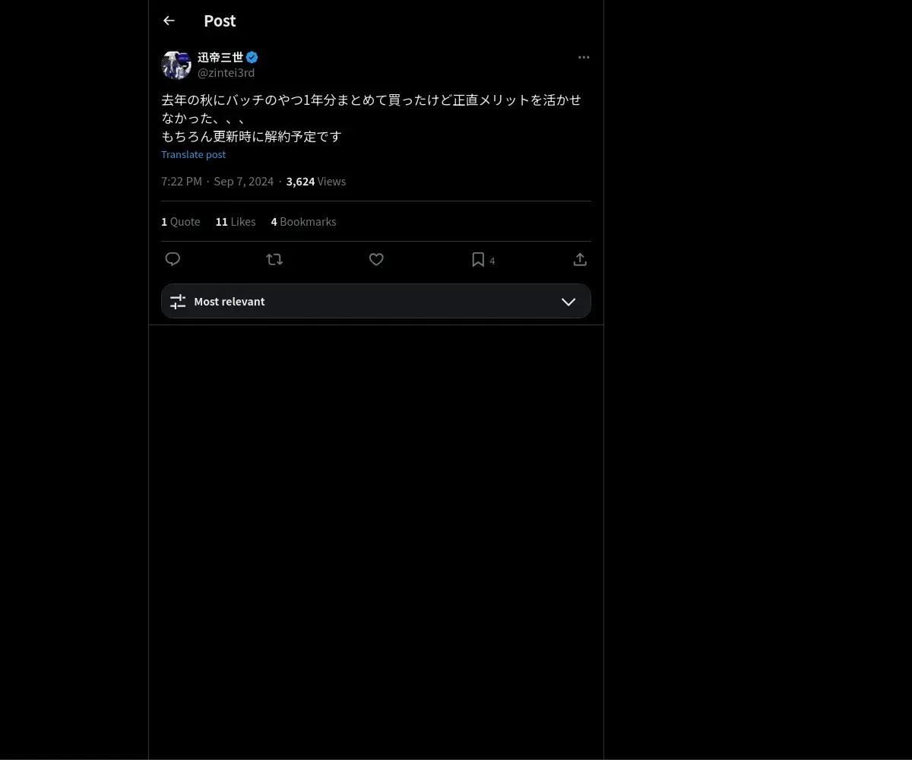Go back with the left arrow icon
The width and height of the screenshot is (912, 760).
(x=169, y=21)
